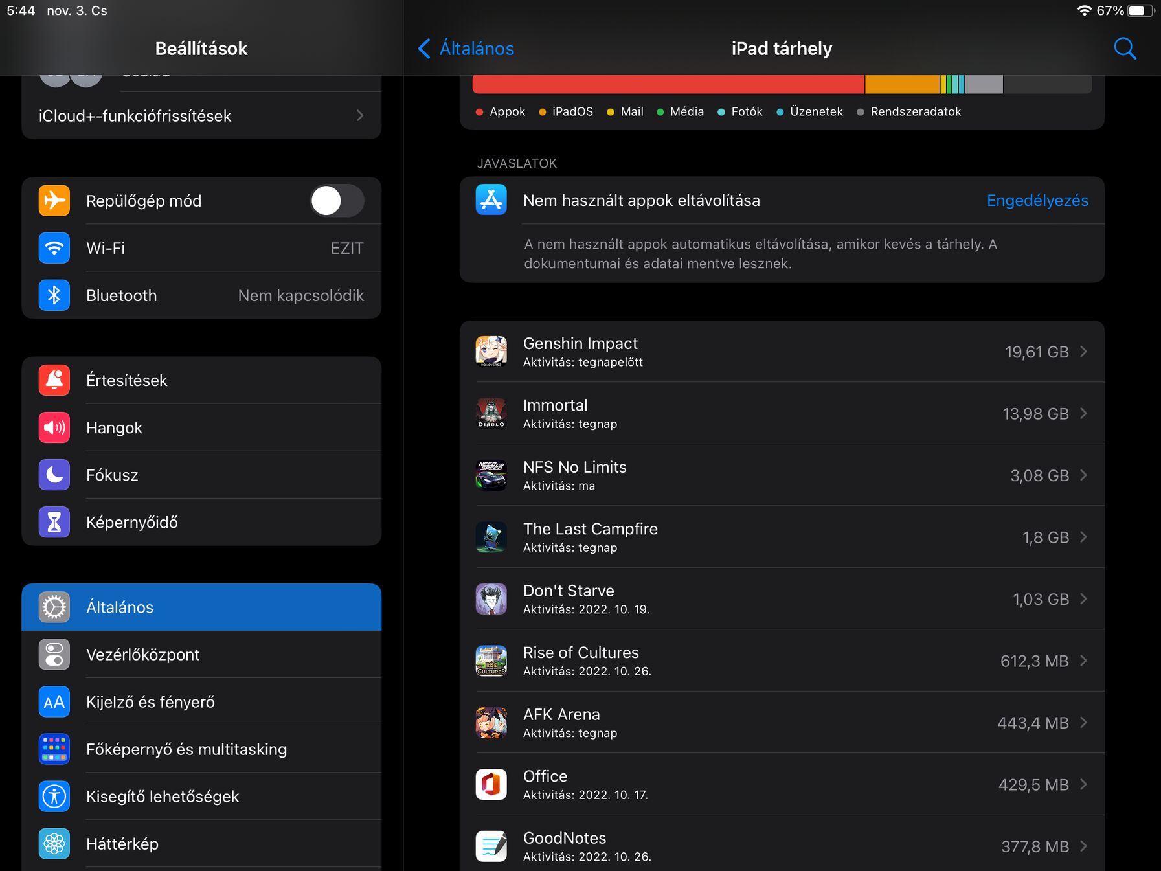This screenshot has height=871, width=1161.
Task: Tap the Háttérkép flower icon
Action: point(54,844)
